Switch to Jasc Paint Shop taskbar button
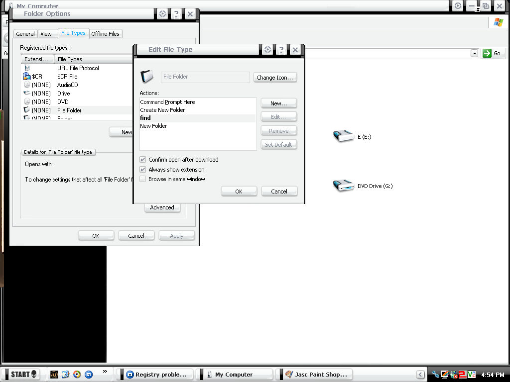 [x=315, y=375]
